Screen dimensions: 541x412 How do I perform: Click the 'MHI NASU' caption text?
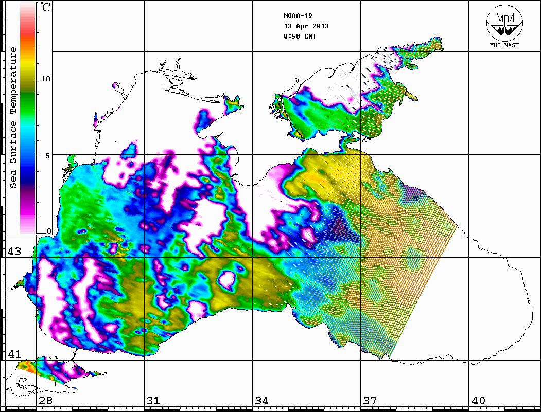(504, 45)
